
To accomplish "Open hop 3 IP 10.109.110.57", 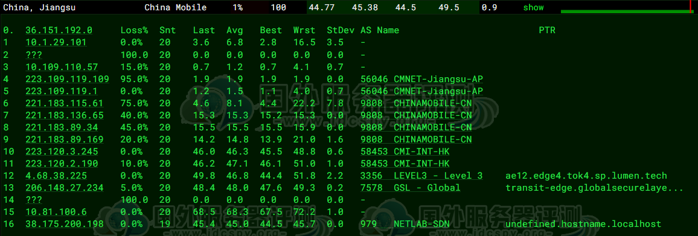I will tap(62, 67).
